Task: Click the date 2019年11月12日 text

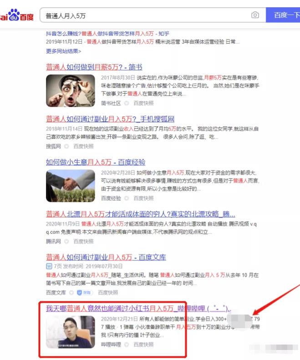Action: [64, 42]
